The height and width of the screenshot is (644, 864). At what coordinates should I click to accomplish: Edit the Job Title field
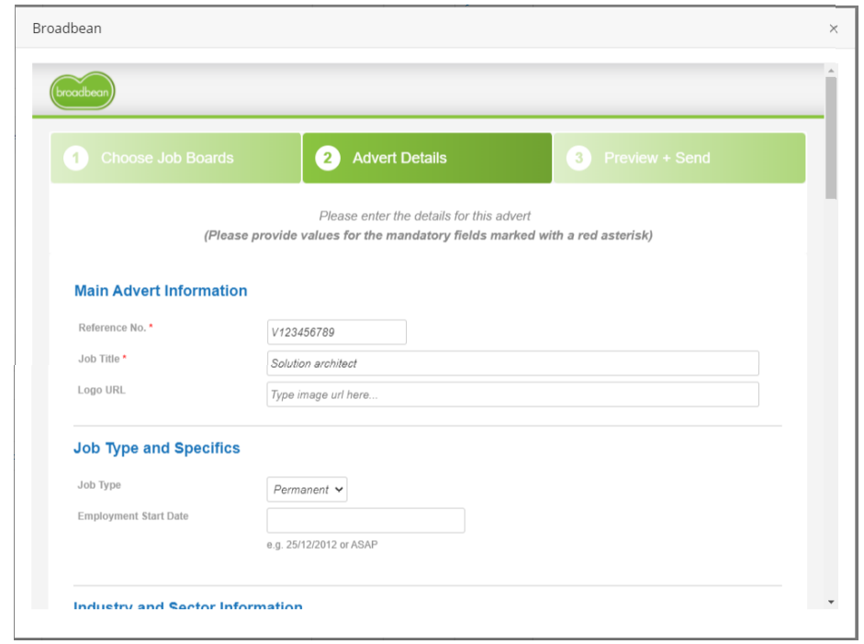coord(513,363)
